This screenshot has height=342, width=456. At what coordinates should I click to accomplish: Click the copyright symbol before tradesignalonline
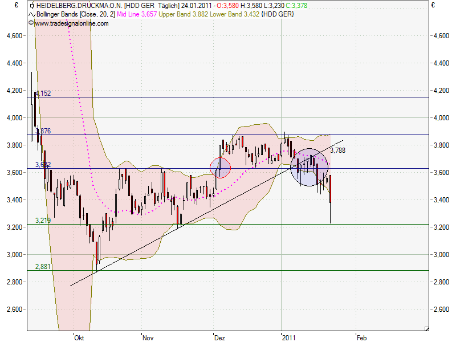tap(31, 23)
